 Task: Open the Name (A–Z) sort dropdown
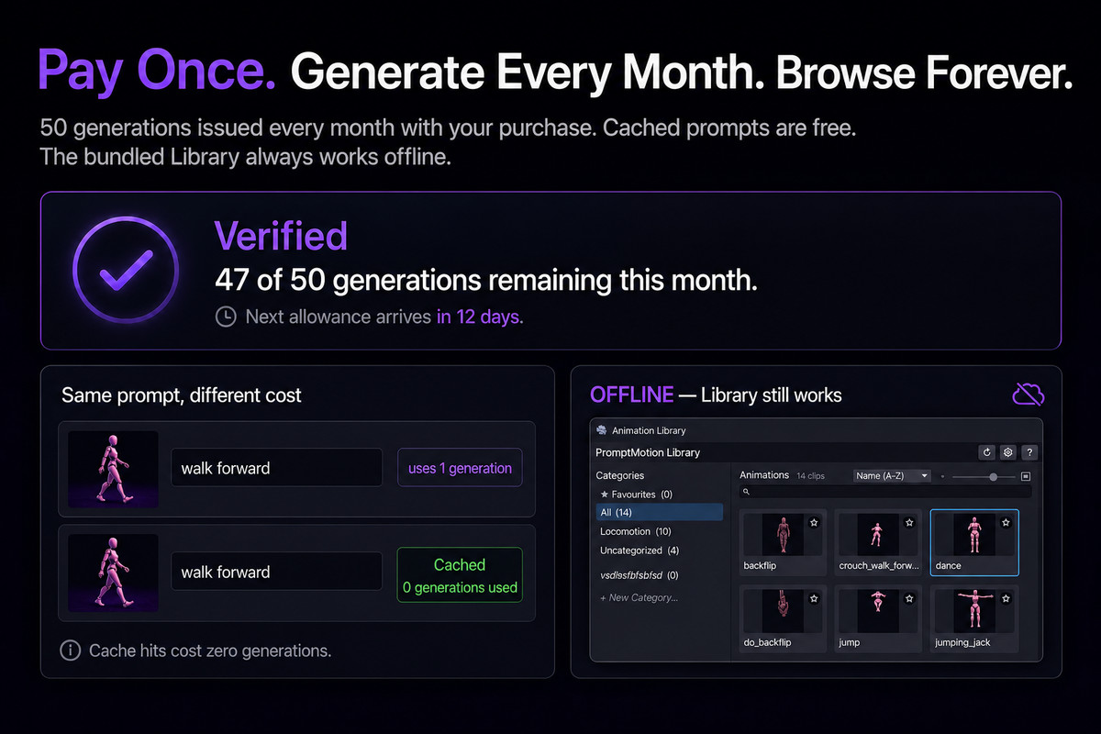(x=891, y=476)
